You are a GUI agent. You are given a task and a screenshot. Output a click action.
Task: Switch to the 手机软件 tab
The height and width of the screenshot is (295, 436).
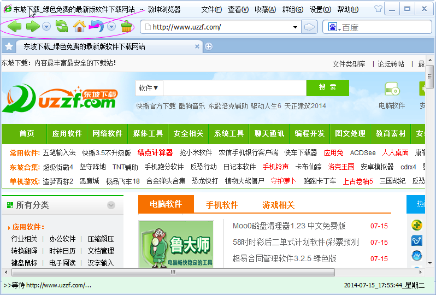tap(222, 205)
